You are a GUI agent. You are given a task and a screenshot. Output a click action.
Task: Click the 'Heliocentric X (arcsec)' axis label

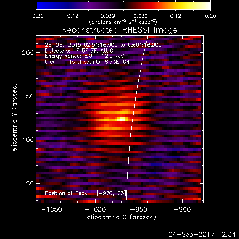[x=119, y=217]
